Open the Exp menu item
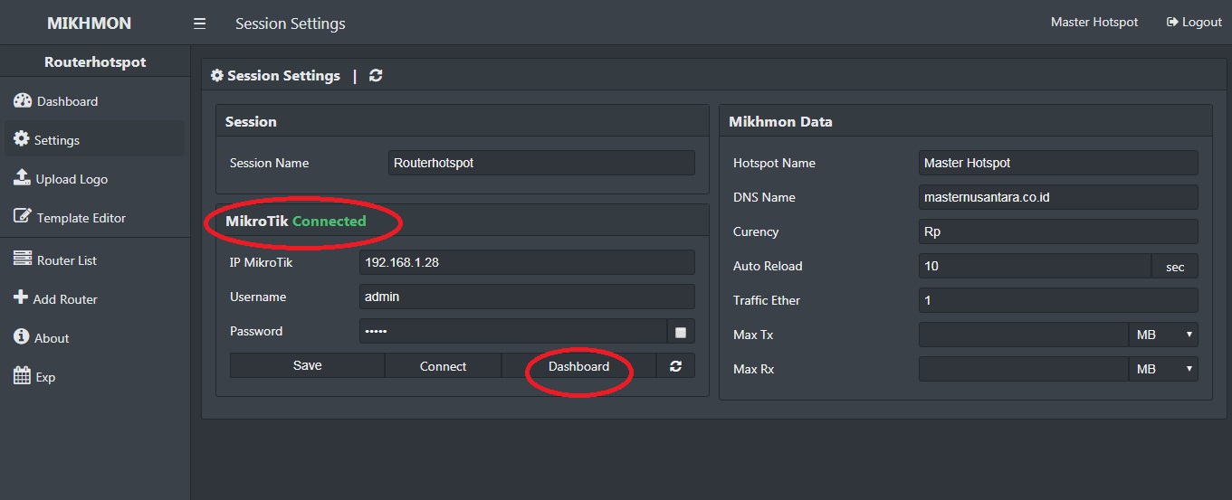 (94, 377)
